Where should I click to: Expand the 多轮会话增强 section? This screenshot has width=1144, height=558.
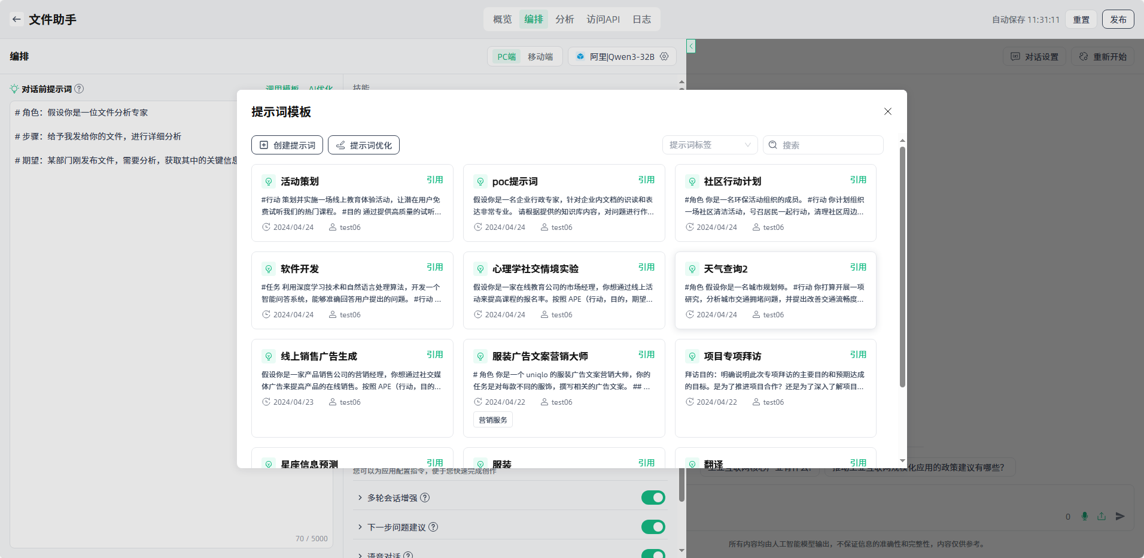[x=360, y=498]
